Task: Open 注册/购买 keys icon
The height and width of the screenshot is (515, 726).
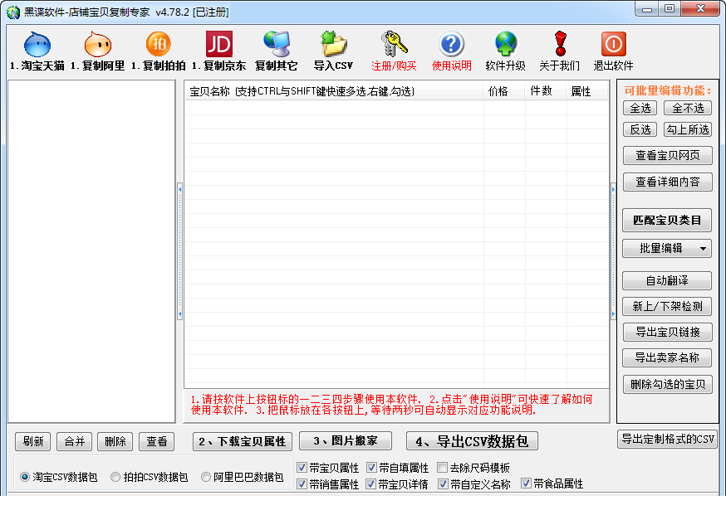Action: tap(394, 45)
